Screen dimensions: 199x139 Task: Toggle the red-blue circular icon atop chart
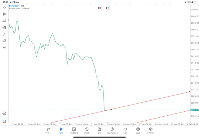pyautogui.click(x=108, y=8)
